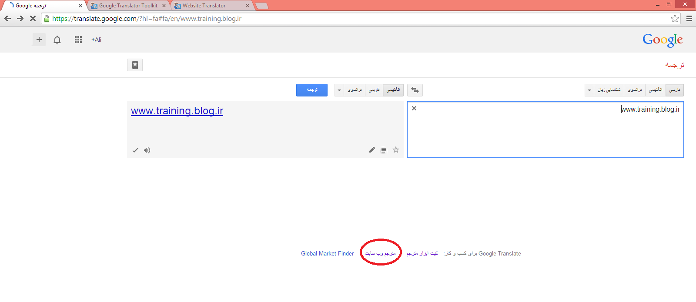Open the Chrome menu hamburger icon
The image size is (696, 302).
pos(689,18)
